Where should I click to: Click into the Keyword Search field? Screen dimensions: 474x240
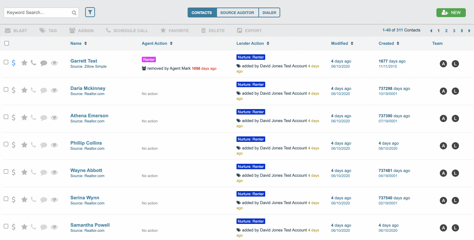point(38,13)
